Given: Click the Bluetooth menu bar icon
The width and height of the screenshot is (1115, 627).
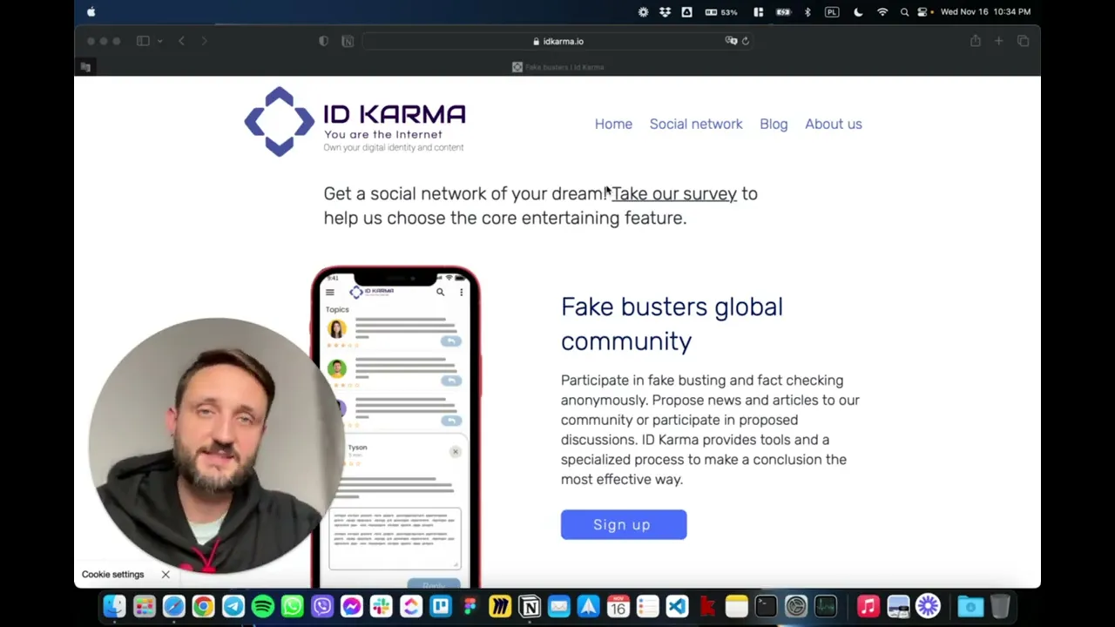Looking at the screenshot, I should pos(808,11).
